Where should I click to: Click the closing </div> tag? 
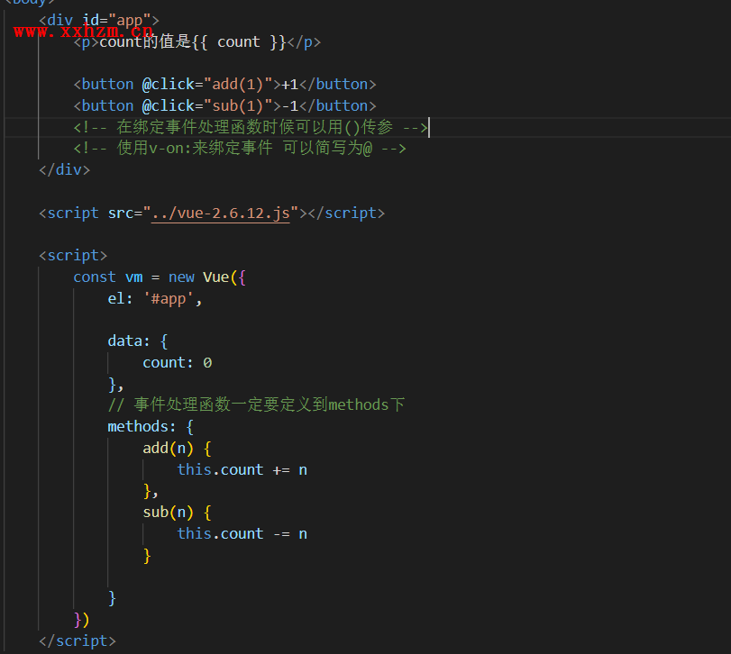pos(65,169)
